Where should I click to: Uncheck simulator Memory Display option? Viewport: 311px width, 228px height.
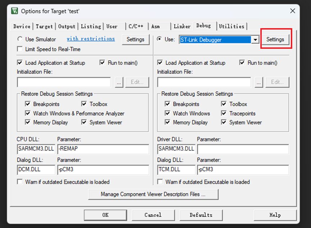[x=28, y=122]
